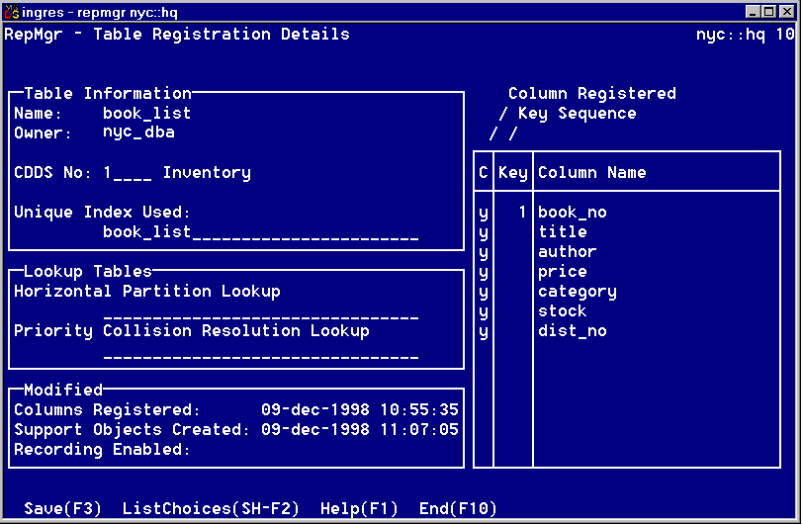Toggle registered flag for title column
The height and width of the screenshot is (525, 803).
tap(484, 232)
